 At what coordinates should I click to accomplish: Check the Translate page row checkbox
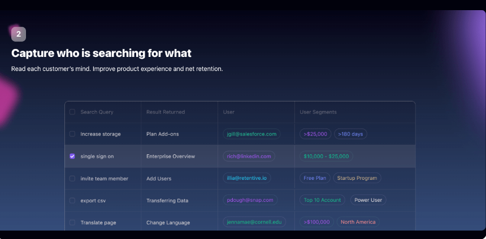[x=72, y=222]
